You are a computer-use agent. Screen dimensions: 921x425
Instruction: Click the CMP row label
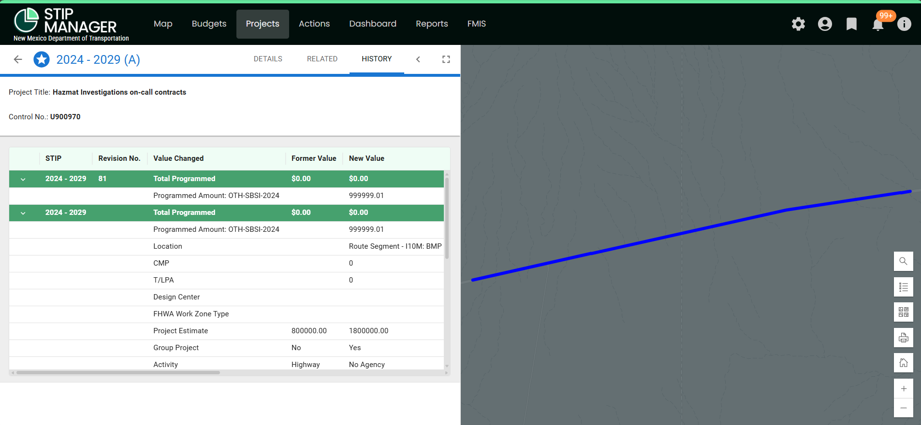tap(161, 263)
